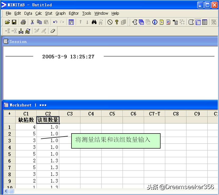The height and width of the screenshot is (195, 219).
Task: Open Help with the yellow question mark
Action: [117, 22]
